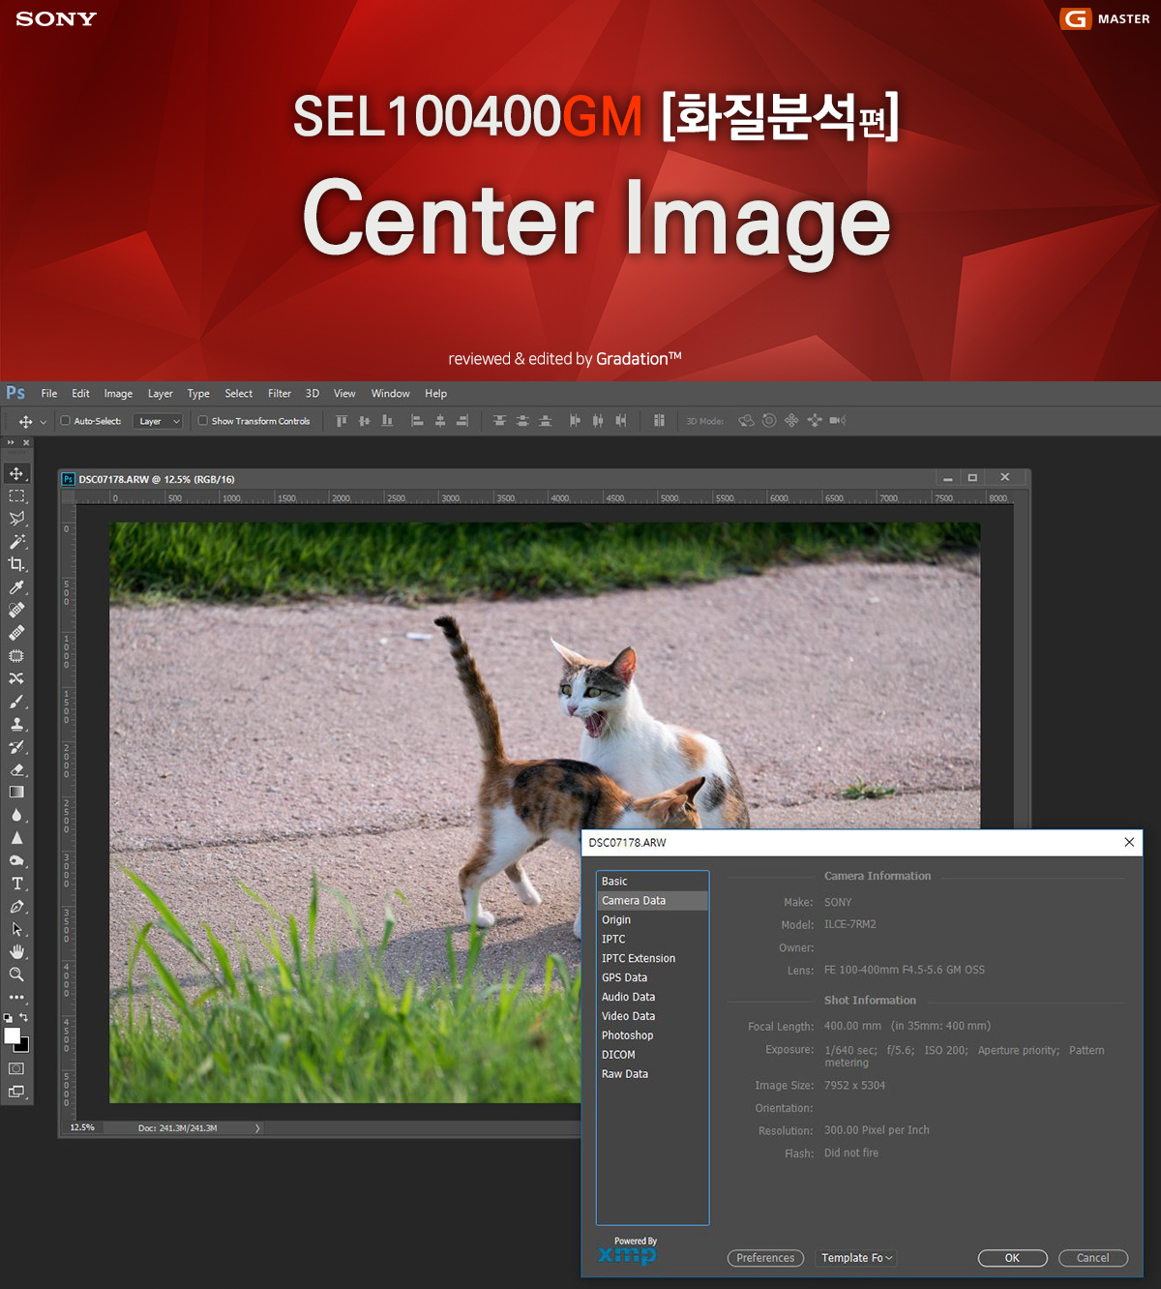Toggle Quick Mask mode
The height and width of the screenshot is (1289, 1161).
[16, 1068]
